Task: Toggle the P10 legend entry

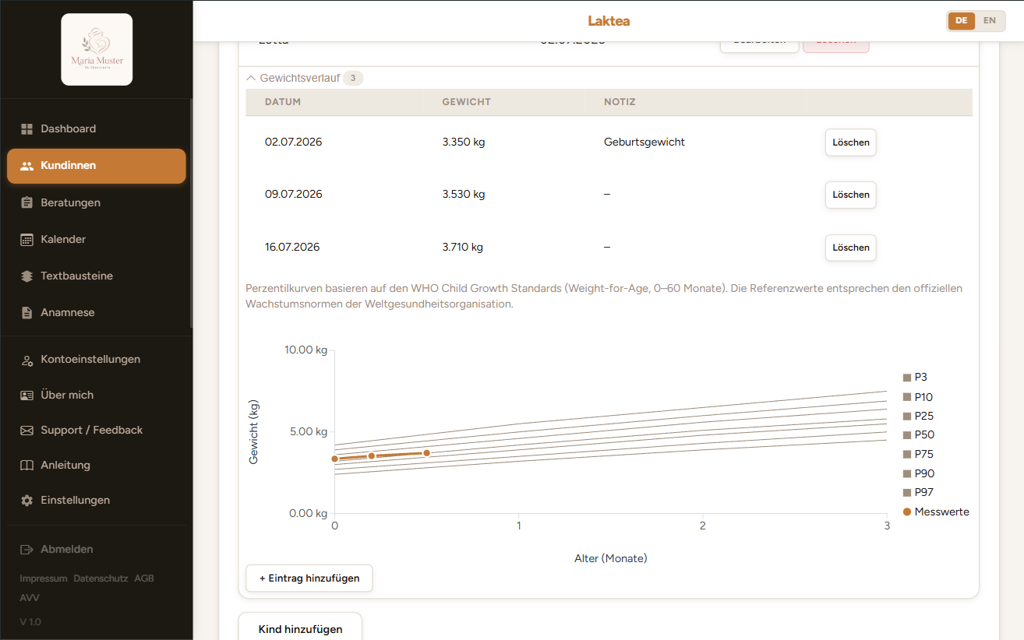Action: click(x=918, y=397)
